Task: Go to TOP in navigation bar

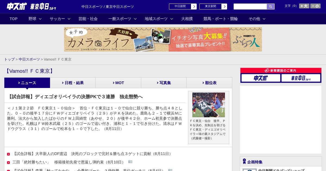Action: click(14, 19)
